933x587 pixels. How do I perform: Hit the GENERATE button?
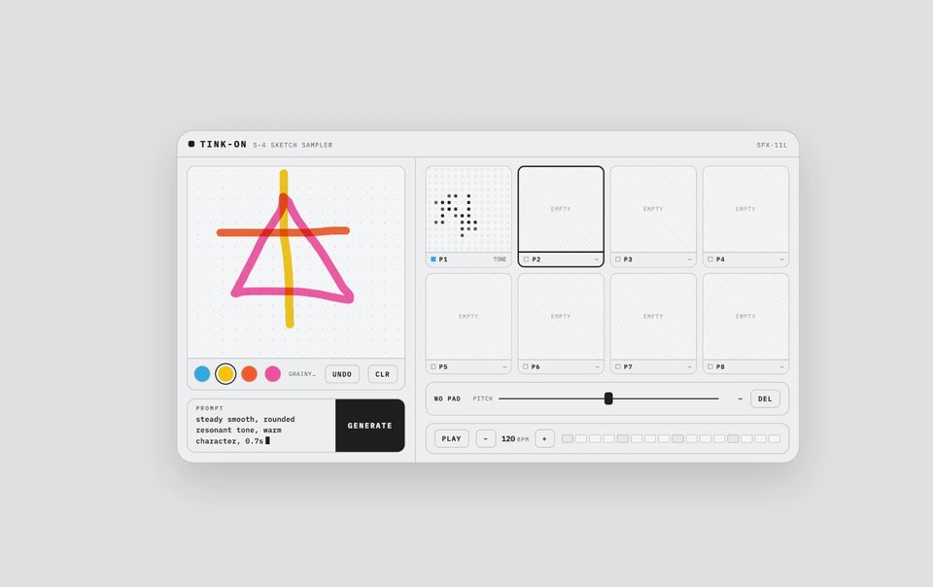coord(370,426)
